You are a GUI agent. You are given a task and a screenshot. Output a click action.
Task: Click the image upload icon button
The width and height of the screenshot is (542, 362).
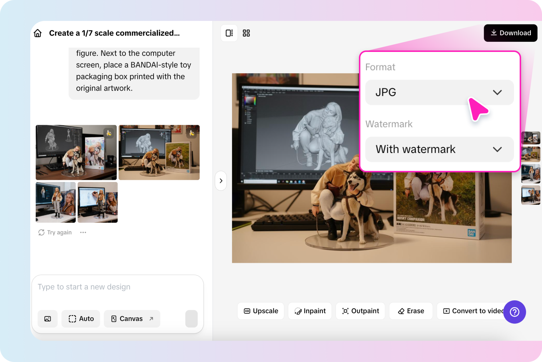click(48, 319)
